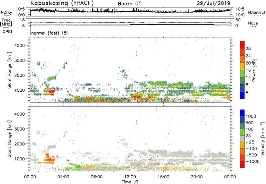The height and width of the screenshot is (184, 266).
Task: Click the "normal (fast) 151" CPID text
Action: click(50, 33)
